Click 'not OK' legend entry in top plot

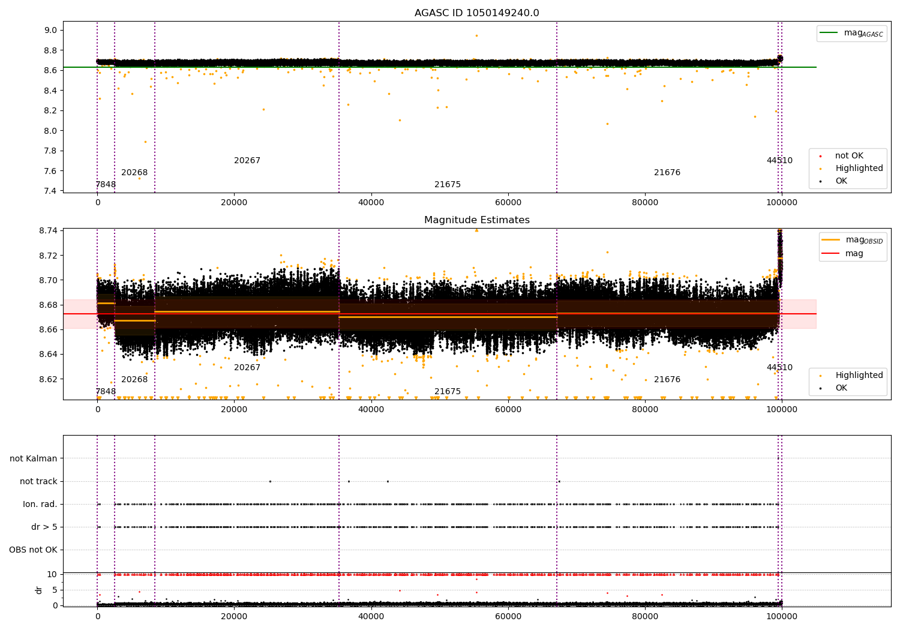[x=849, y=156]
